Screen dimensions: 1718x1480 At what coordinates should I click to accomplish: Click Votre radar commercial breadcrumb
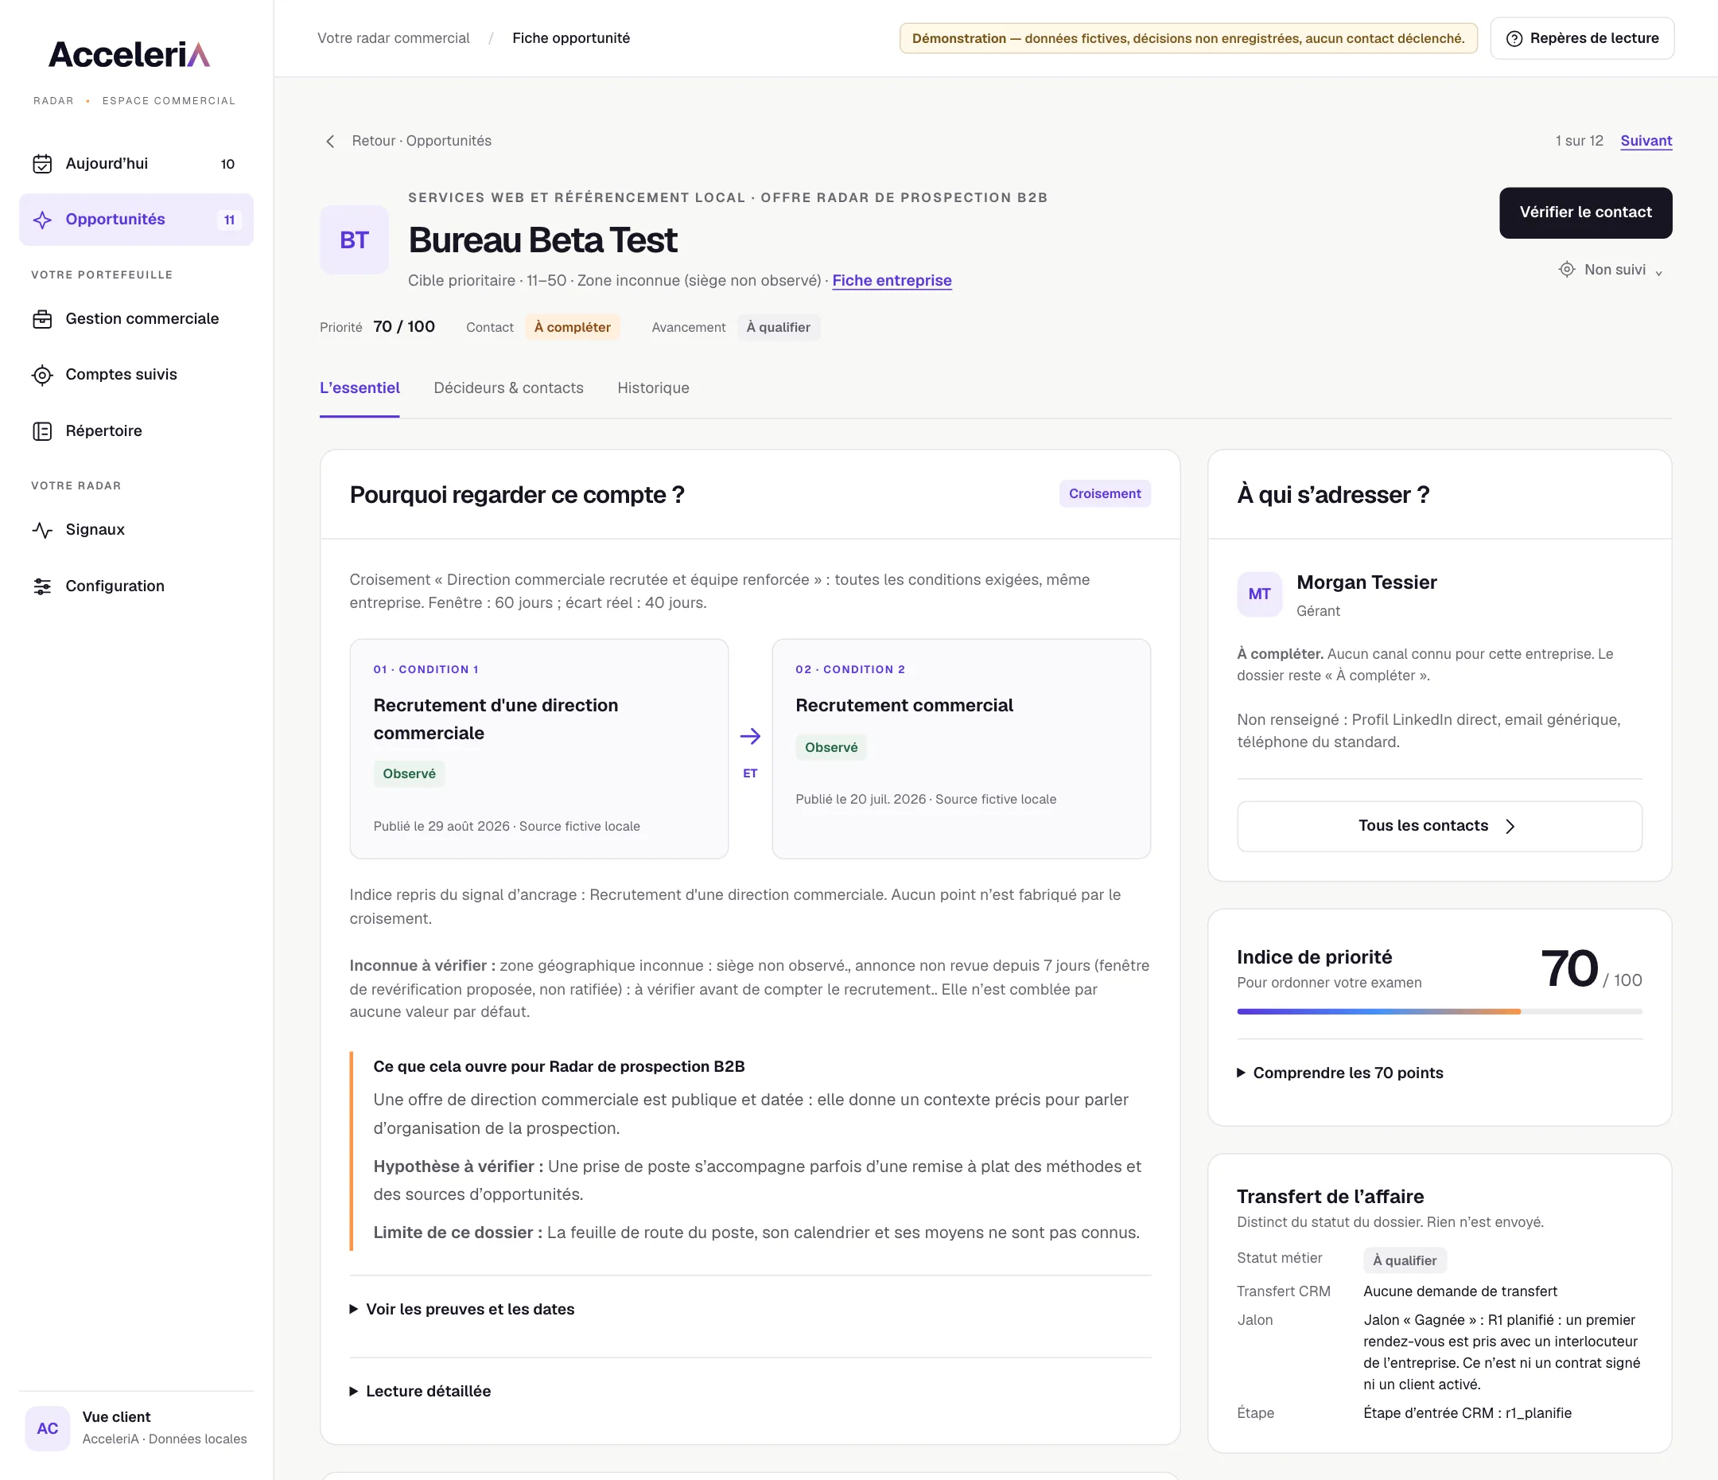click(393, 38)
